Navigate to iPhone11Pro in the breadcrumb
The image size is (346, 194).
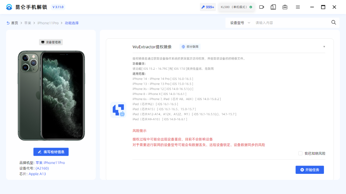click(x=48, y=23)
